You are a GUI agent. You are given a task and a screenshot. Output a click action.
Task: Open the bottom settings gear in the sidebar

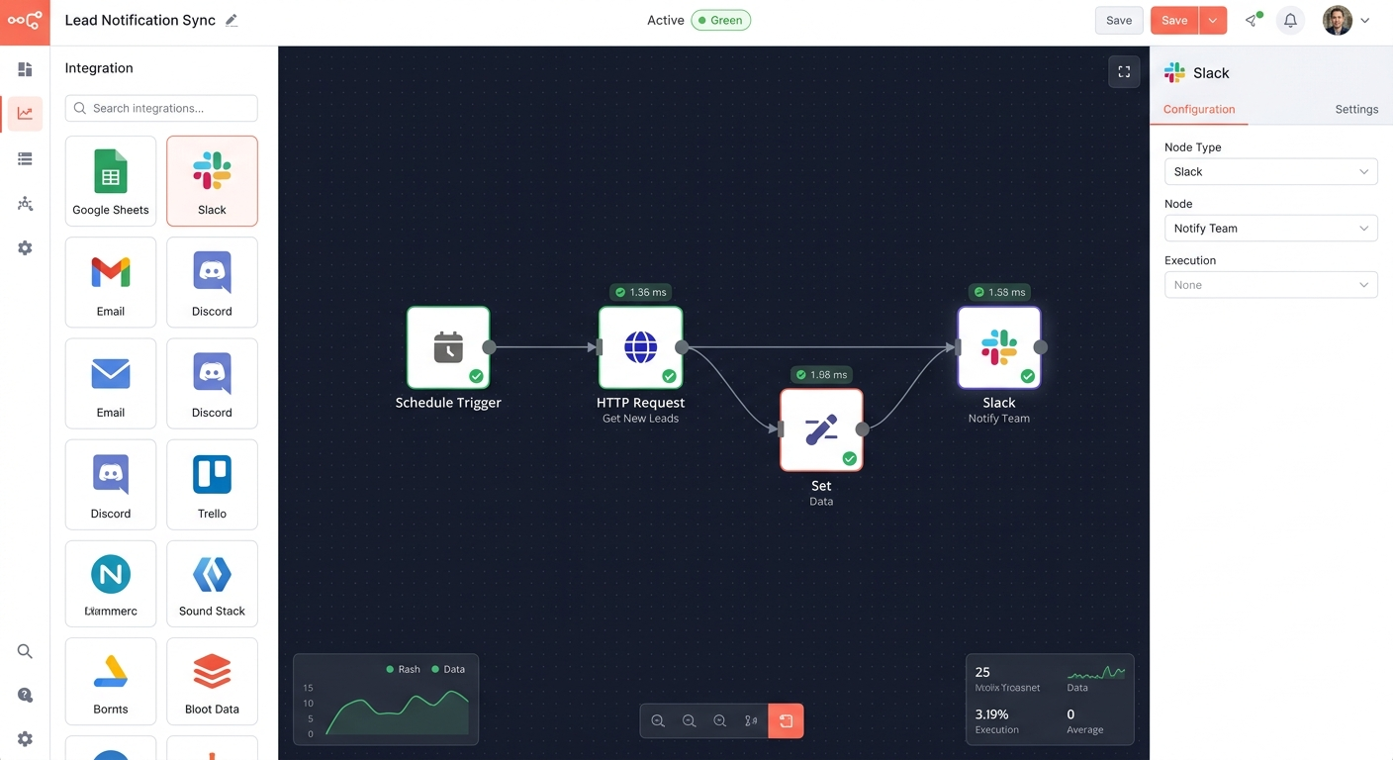(25, 739)
